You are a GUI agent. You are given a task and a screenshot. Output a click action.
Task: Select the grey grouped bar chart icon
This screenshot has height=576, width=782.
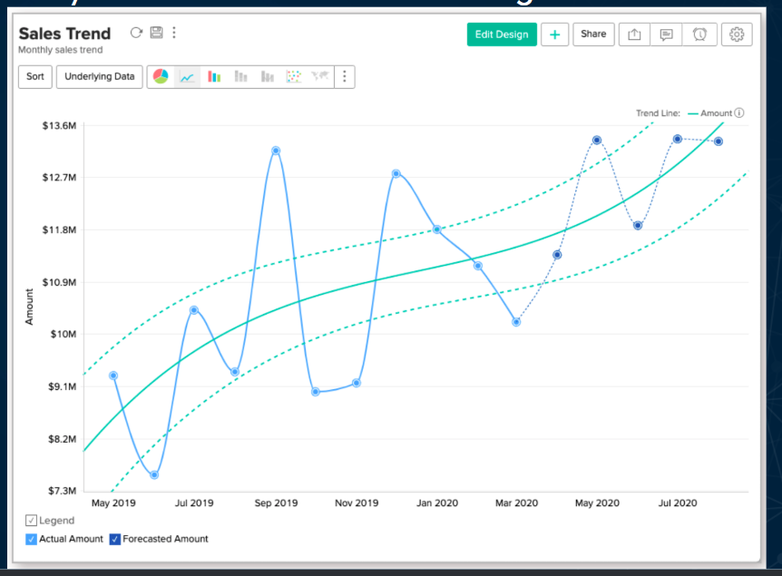pyautogui.click(x=268, y=77)
